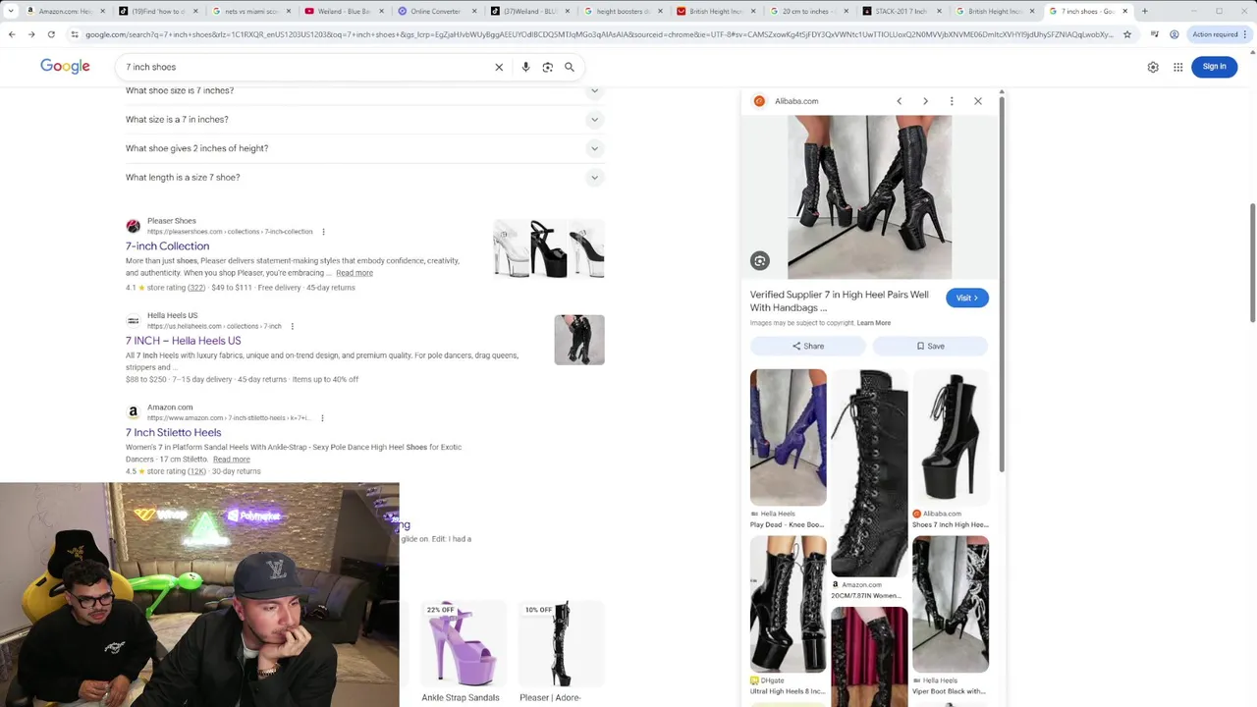1257x707 pixels.
Task: Close the image preview panel
Action: pos(978,101)
